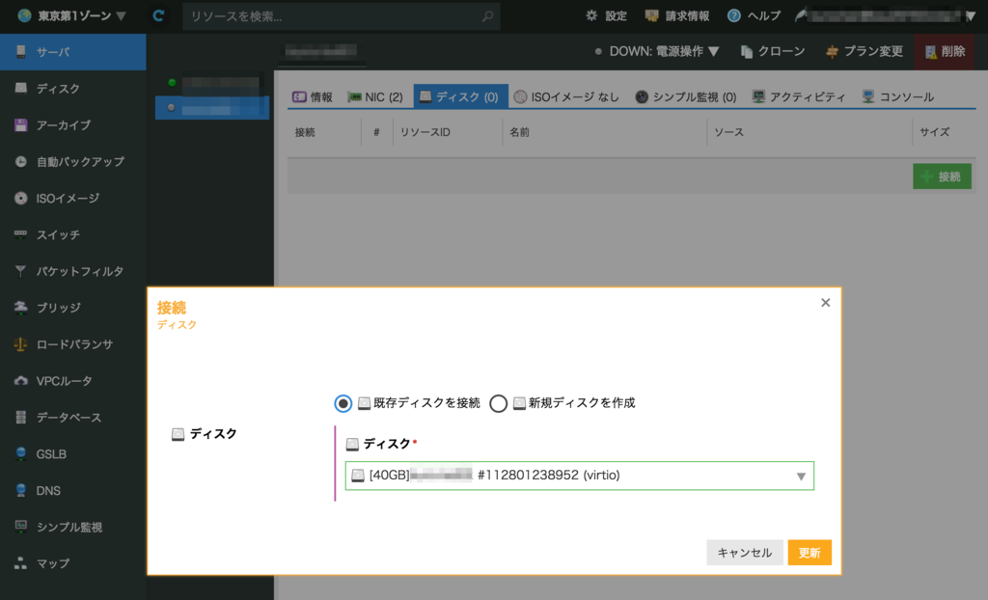Switch to the 情報 tab
This screenshot has width=988, height=600.
click(313, 97)
